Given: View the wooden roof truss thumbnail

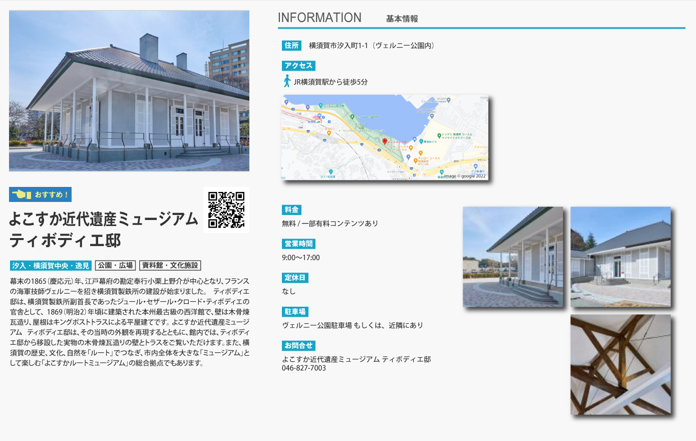Looking at the screenshot, I should 620,364.
